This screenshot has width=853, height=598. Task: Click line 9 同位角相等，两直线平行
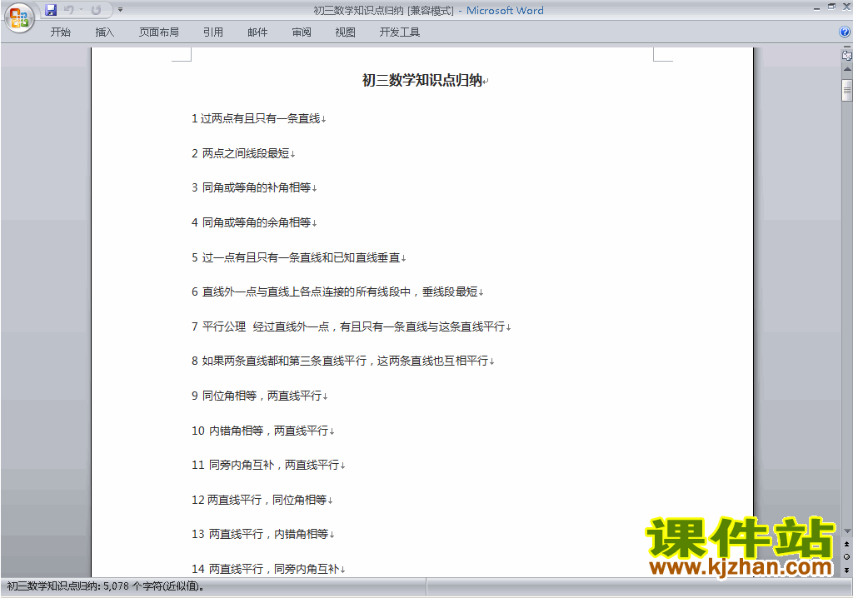point(257,396)
